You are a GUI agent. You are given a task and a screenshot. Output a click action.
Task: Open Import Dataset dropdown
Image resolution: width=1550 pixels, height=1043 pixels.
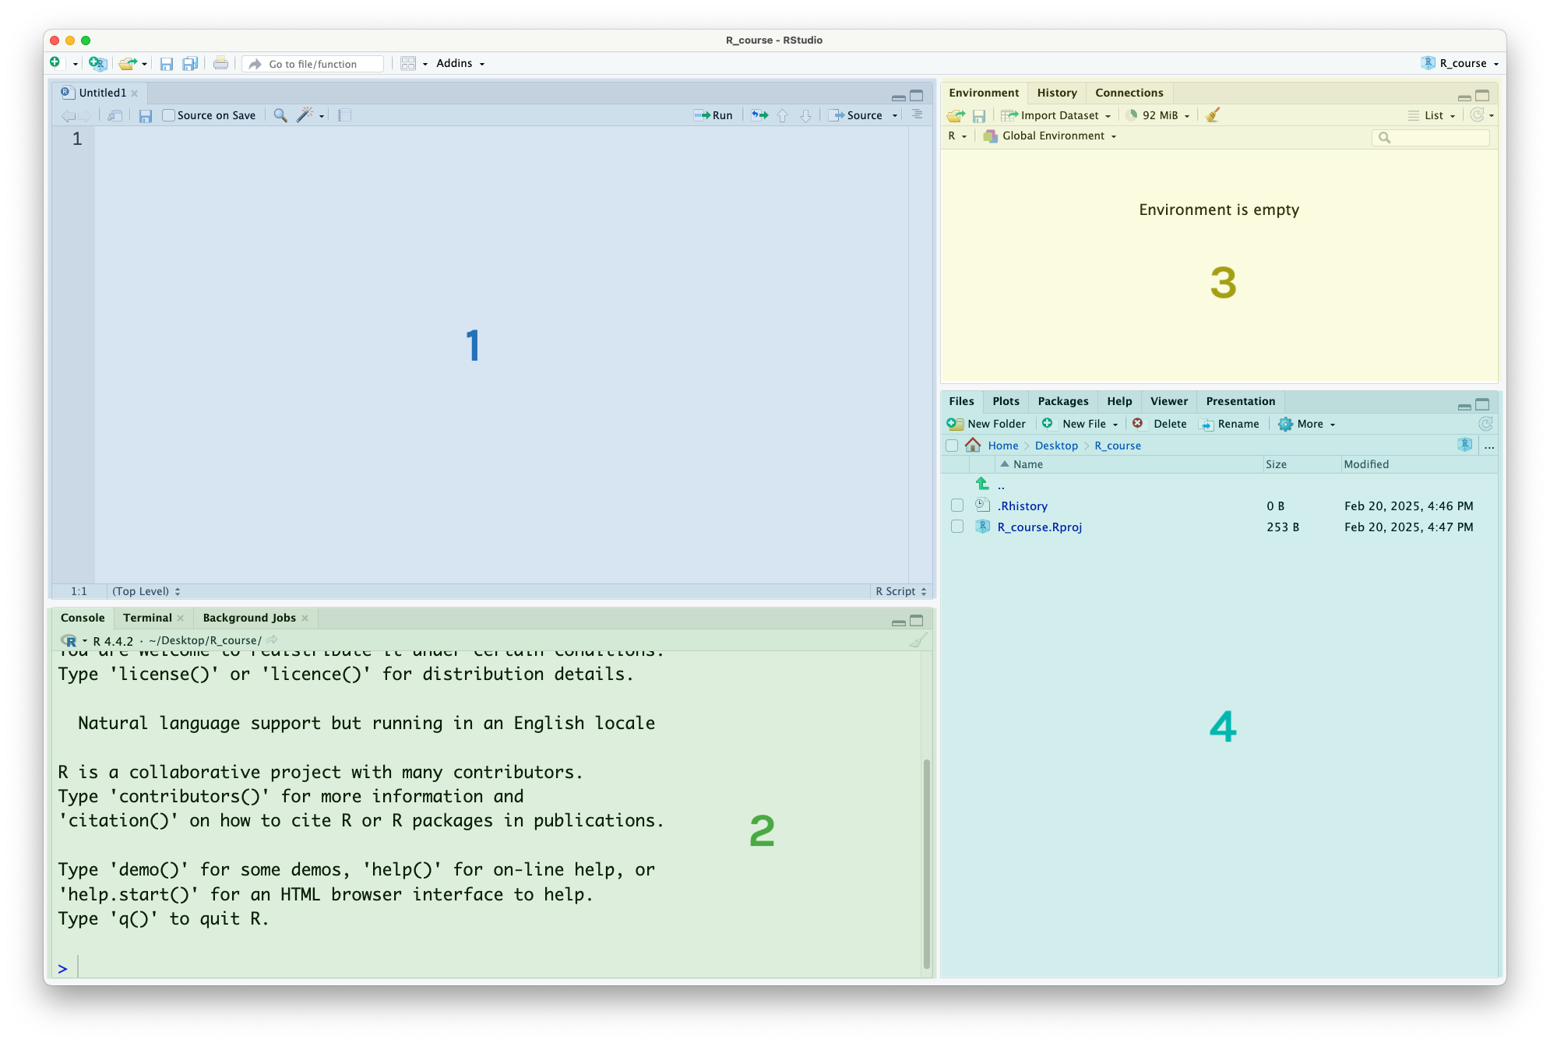(x=1056, y=115)
